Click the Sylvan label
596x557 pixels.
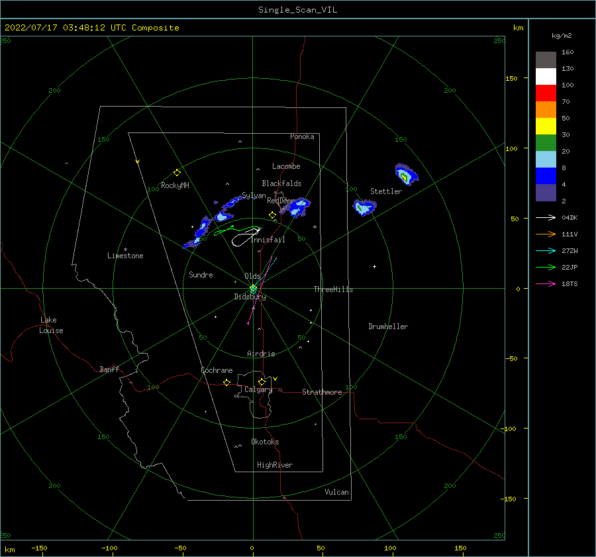coord(254,196)
